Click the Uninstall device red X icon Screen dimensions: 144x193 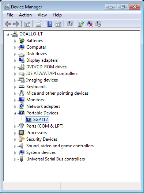90,24
